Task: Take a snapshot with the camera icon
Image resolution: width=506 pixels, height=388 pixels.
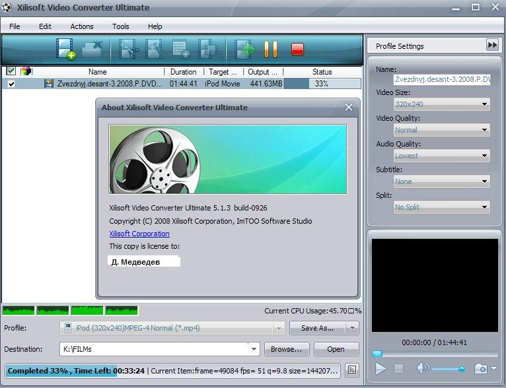Action: (480, 368)
